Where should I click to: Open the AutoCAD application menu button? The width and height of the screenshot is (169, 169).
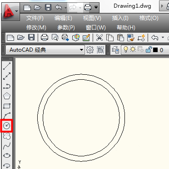[x=10, y=11]
